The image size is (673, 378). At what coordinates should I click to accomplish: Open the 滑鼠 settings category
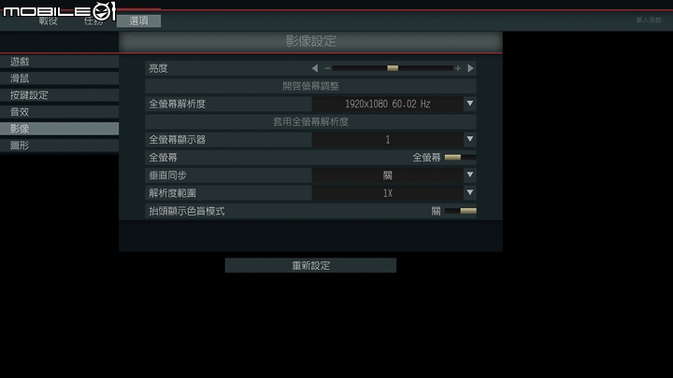[59, 78]
